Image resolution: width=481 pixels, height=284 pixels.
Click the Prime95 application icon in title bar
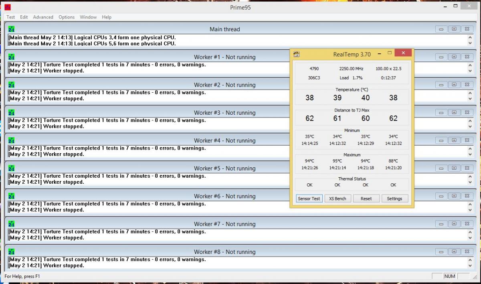pyautogui.click(x=8, y=7)
